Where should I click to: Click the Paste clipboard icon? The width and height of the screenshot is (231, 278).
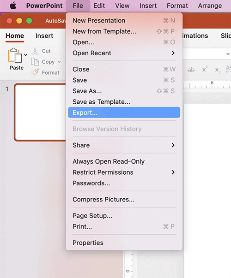(x=15, y=55)
